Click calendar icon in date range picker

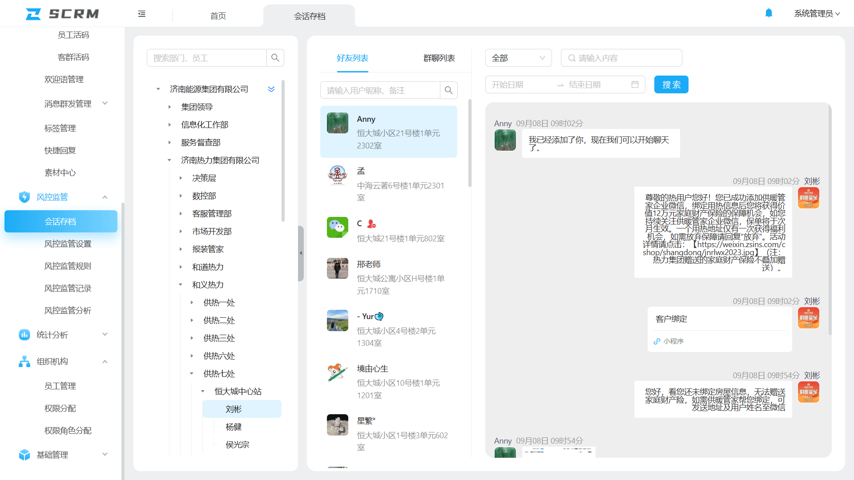click(x=635, y=84)
